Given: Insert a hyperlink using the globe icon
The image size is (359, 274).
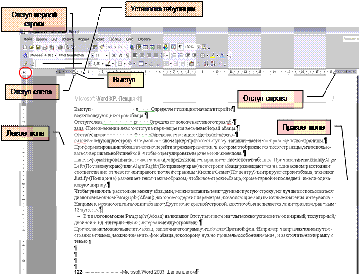Looking at the screenshot, I should [x=131, y=47].
